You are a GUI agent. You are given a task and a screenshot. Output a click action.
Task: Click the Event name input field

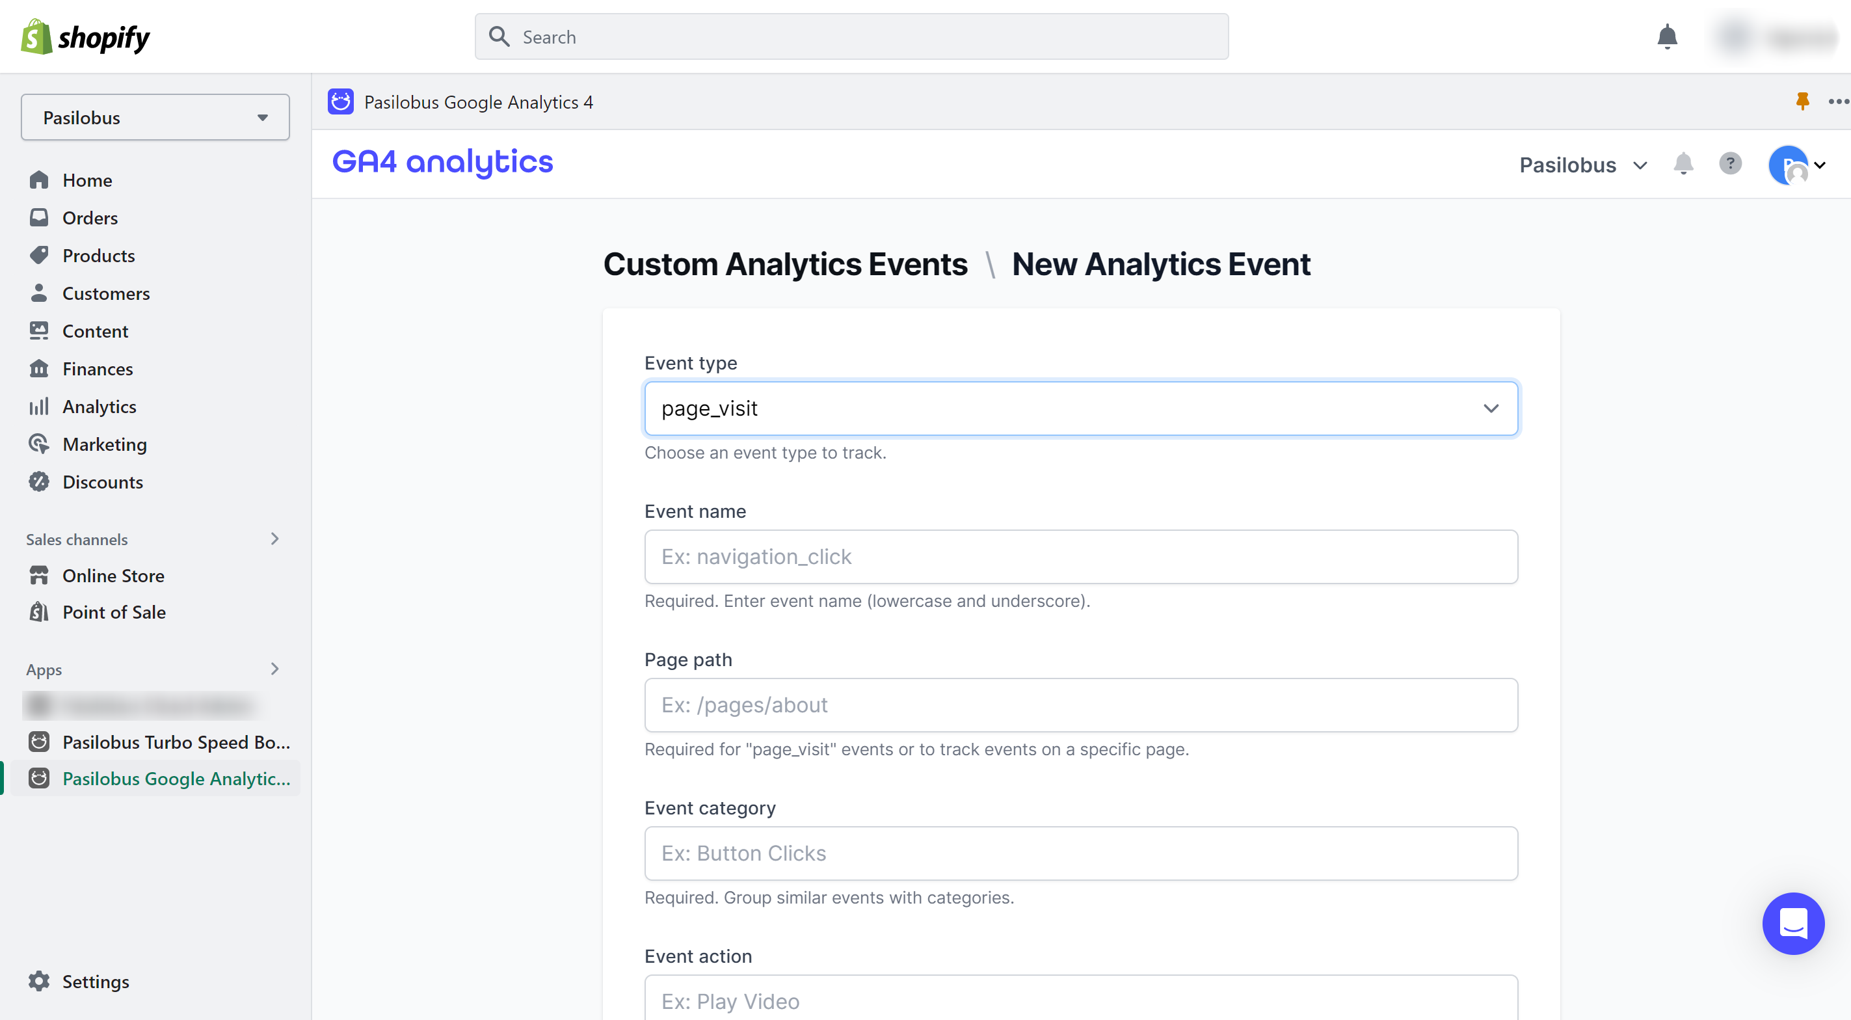(x=1081, y=557)
